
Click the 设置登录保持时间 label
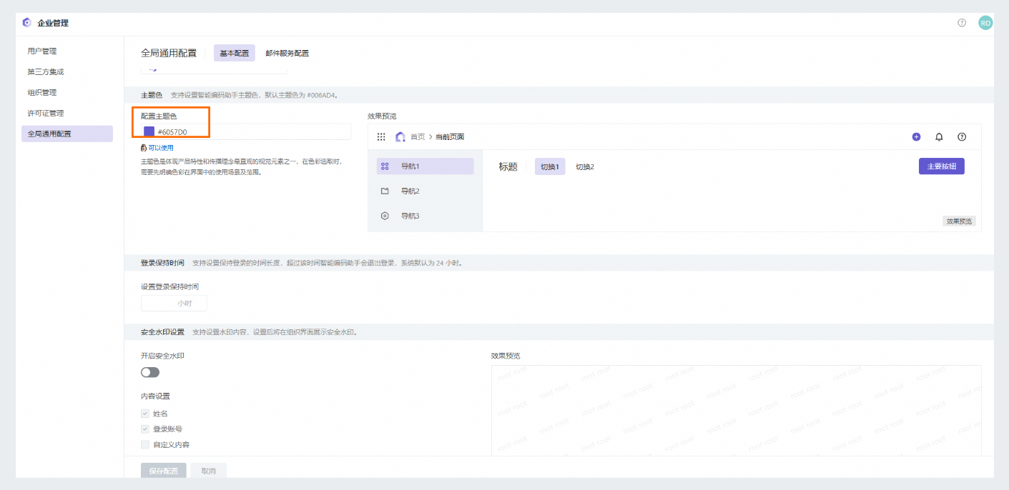coord(169,286)
